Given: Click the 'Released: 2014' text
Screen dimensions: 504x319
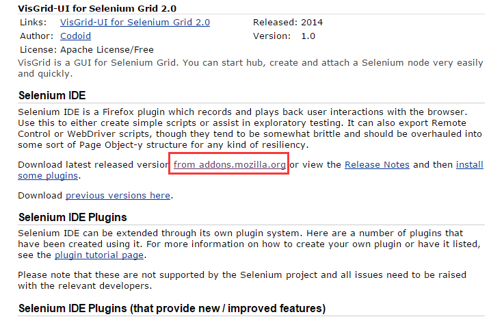Looking at the screenshot, I should pos(288,22).
